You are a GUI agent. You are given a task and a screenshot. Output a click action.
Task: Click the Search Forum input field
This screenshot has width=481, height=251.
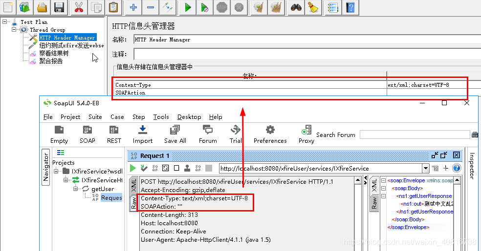click(415, 135)
